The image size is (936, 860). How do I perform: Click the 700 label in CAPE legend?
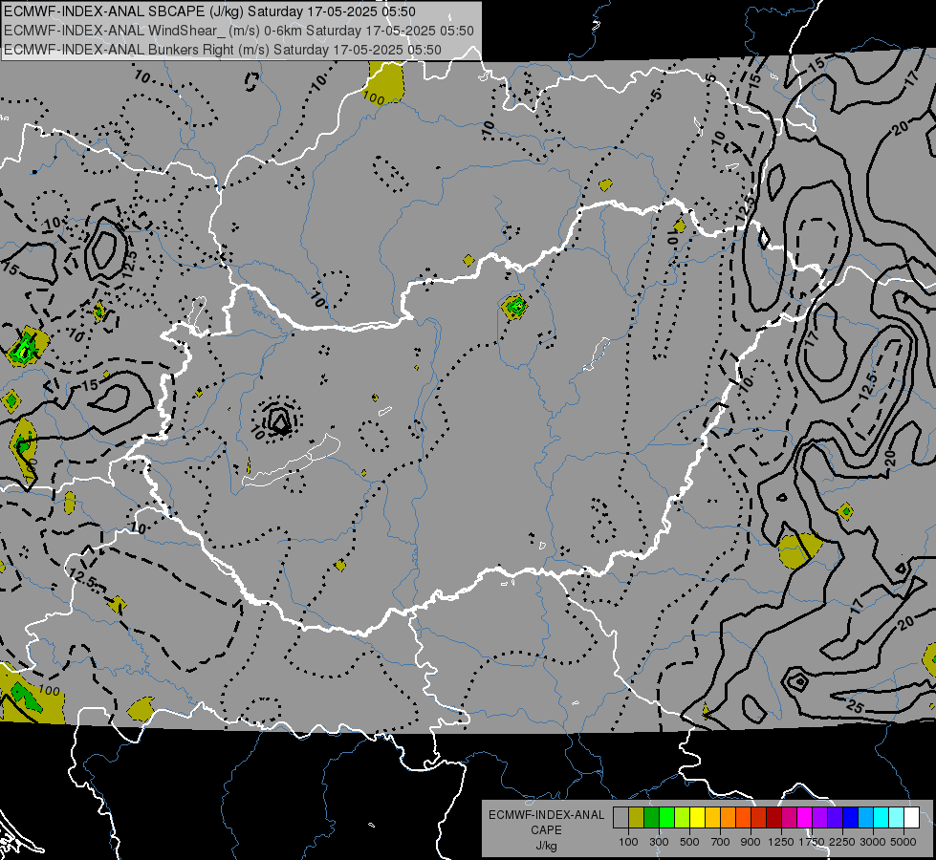click(721, 842)
